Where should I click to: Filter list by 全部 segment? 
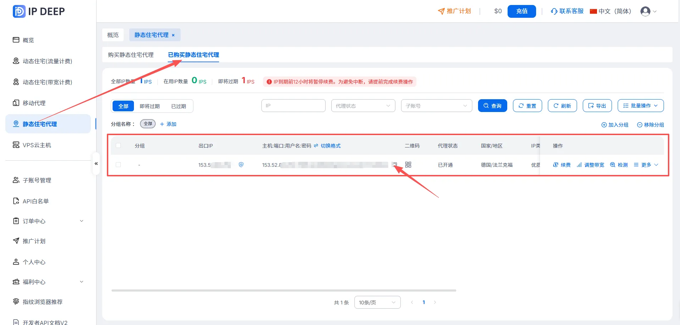tap(123, 106)
